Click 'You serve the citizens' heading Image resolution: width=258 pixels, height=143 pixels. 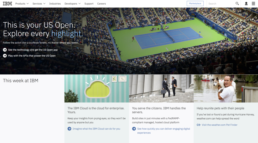(159, 110)
